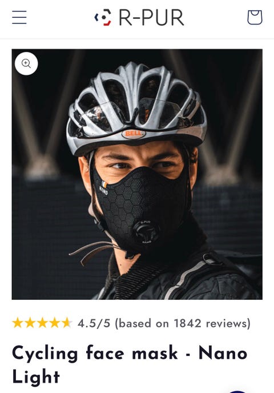The height and width of the screenshot is (393, 274).
Task: Click the fourth yellow rating star
Action: click(x=55, y=323)
